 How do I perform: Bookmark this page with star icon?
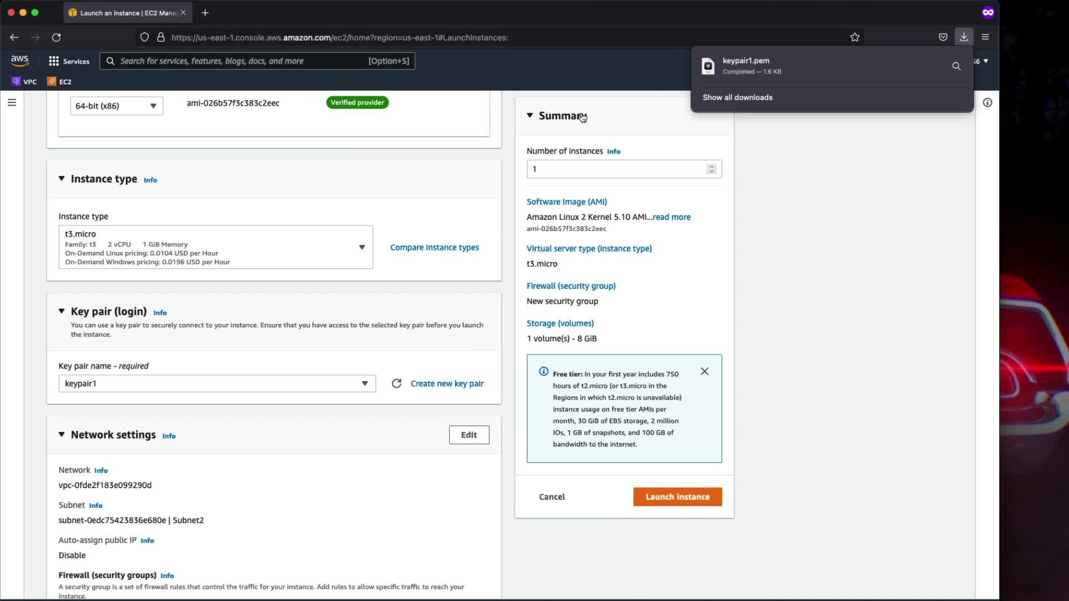point(855,37)
